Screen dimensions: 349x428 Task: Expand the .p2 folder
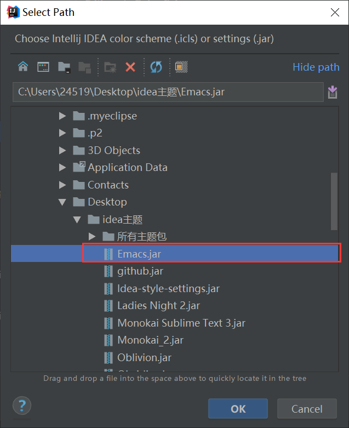[x=62, y=133]
